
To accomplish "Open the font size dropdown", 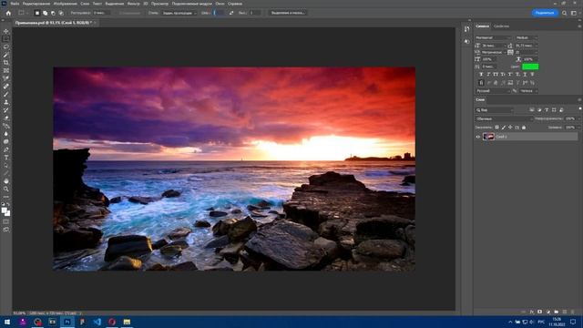I will click(x=494, y=46).
